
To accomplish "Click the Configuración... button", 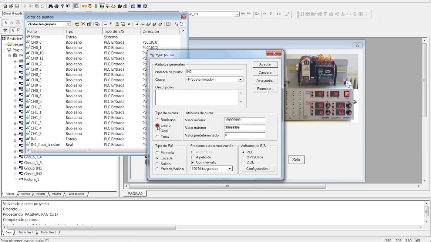I will [x=258, y=169].
